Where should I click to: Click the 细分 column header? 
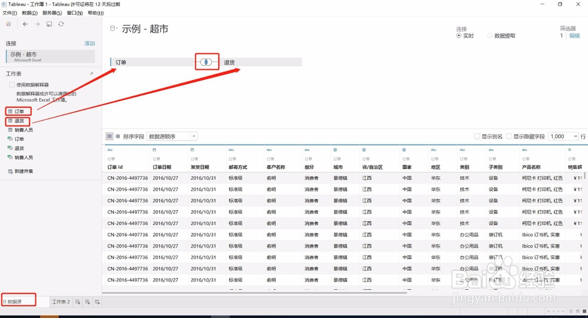309,168
